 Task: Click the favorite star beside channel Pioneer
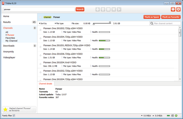click(40, 17)
